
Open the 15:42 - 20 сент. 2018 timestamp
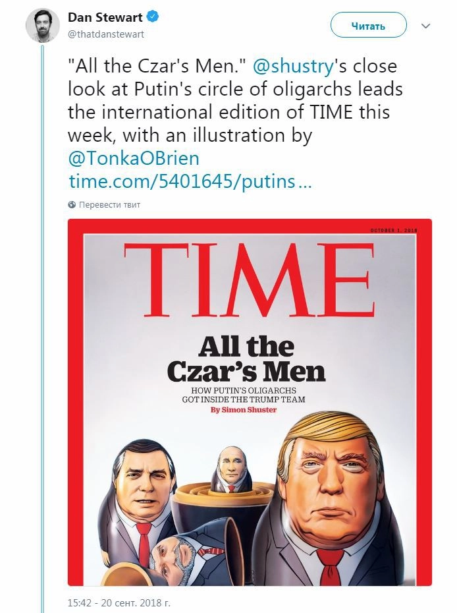pyautogui.click(x=118, y=602)
